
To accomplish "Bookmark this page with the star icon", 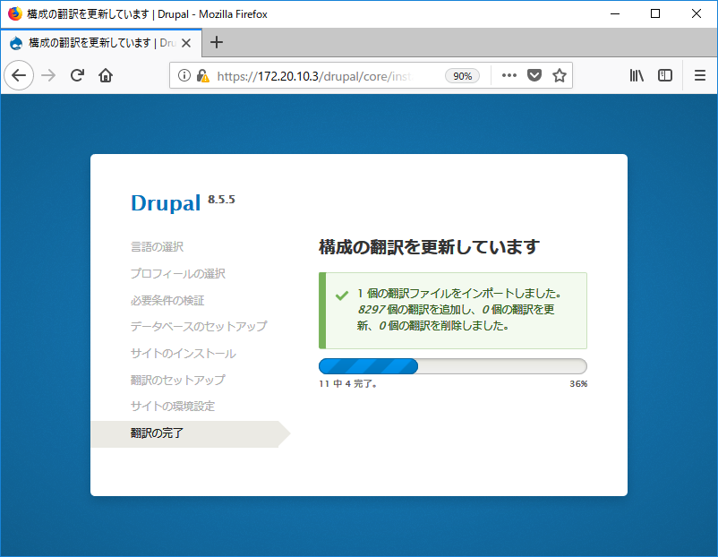I will (560, 75).
